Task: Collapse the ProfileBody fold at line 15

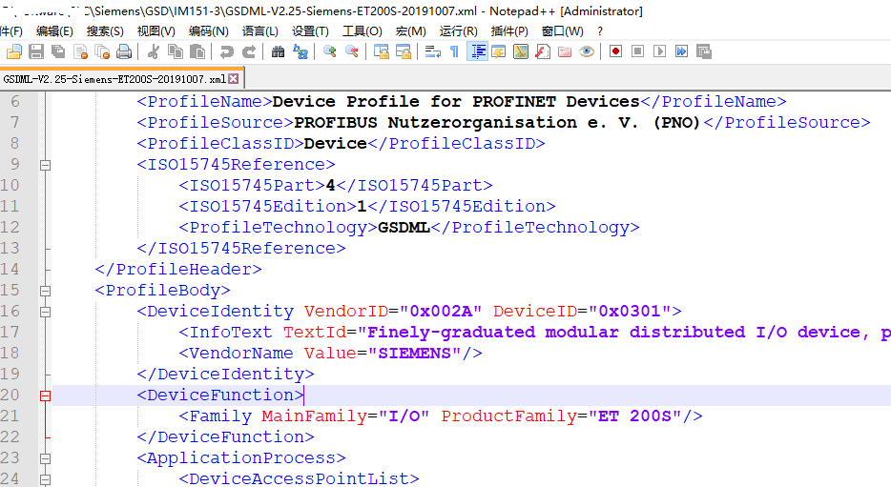Action: coord(46,292)
